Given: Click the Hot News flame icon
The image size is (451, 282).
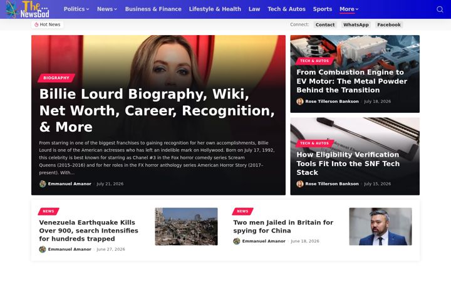Looking at the screenshot, I should [x=36, y=24].
